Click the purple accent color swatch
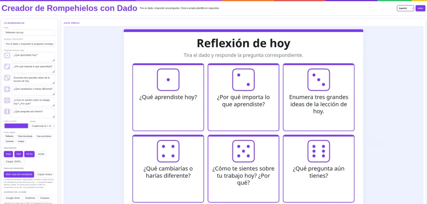Viewport: 427px width, 204px height. tap(16, 126)
